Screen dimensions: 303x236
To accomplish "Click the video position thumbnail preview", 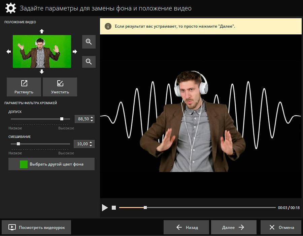I will coord(42,52).
